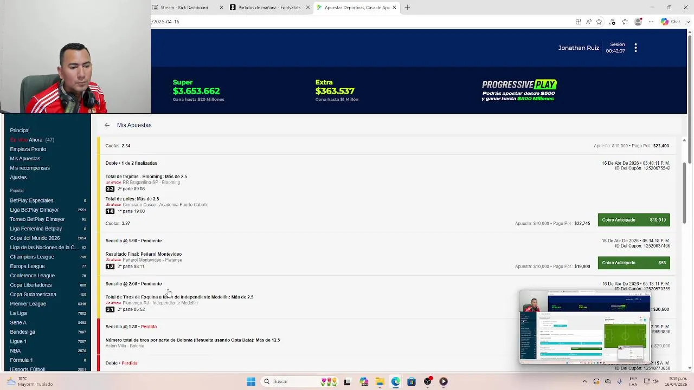Open Empieza Pronto in sidebar

click(x=28, y=149)
